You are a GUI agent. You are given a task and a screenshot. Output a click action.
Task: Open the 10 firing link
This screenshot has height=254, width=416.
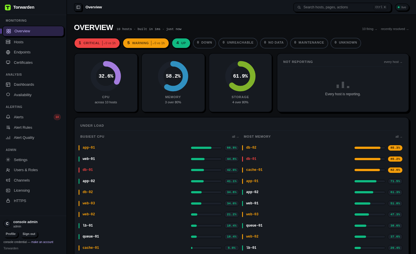(x=369, y=29)
